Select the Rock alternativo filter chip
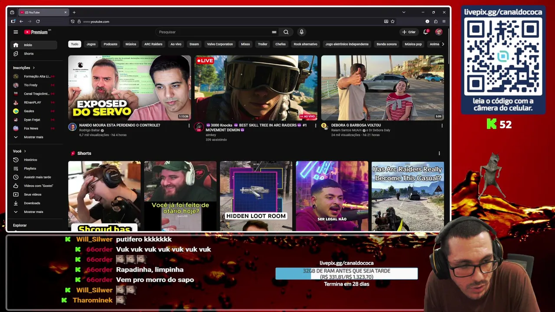The width and height of the screenshot is (555, 312). click(306, 44)
